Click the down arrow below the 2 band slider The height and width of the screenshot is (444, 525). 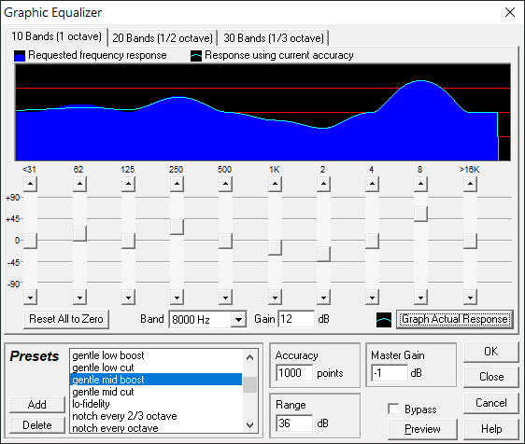point(323,298)
